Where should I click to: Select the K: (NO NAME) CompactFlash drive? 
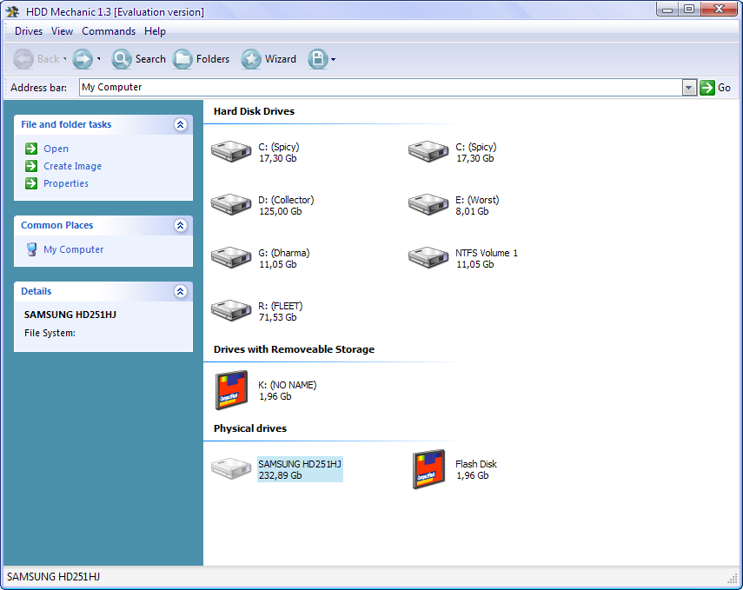[231, 390]
